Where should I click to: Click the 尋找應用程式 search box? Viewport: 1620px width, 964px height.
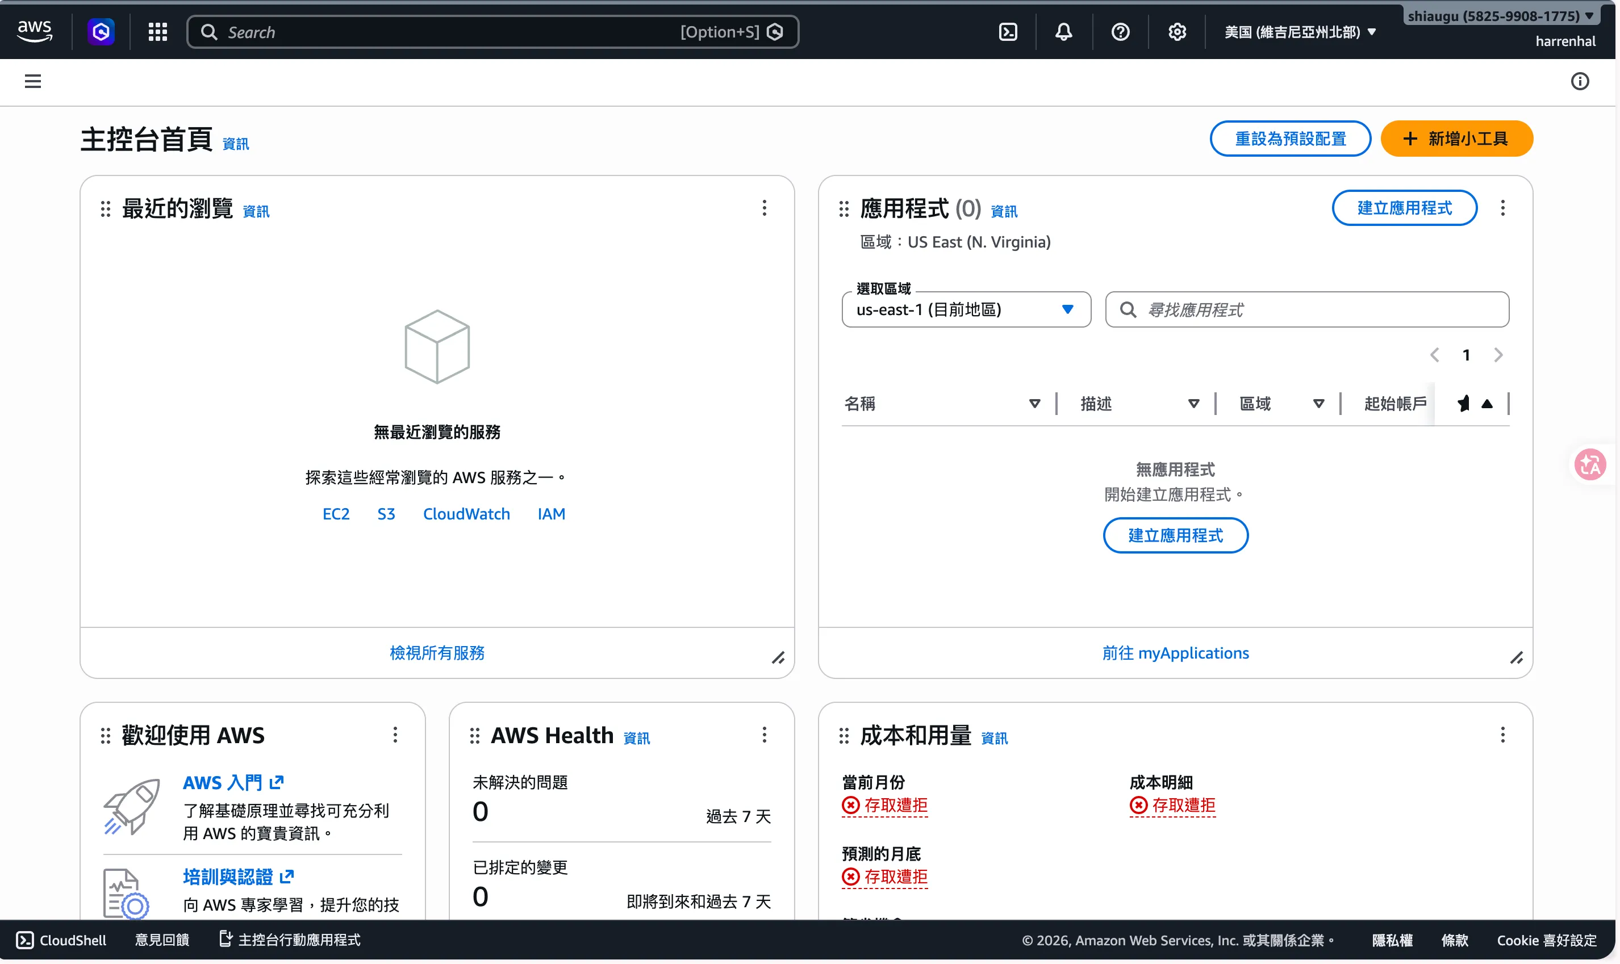point(1306,309)
